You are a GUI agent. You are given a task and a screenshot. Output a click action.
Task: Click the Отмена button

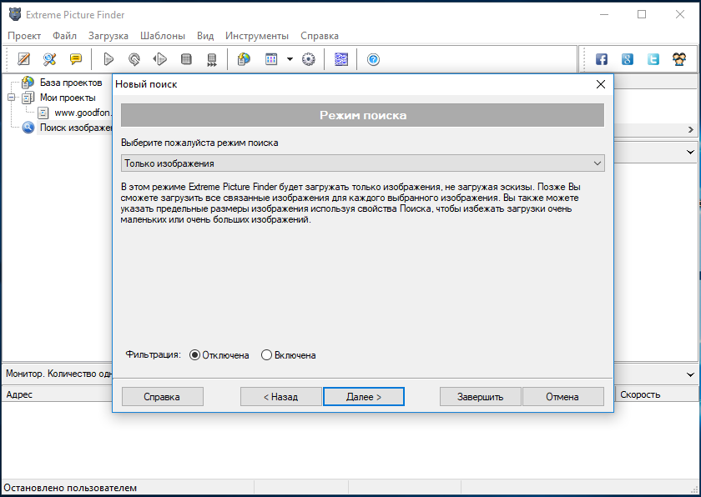coord(562,397)
